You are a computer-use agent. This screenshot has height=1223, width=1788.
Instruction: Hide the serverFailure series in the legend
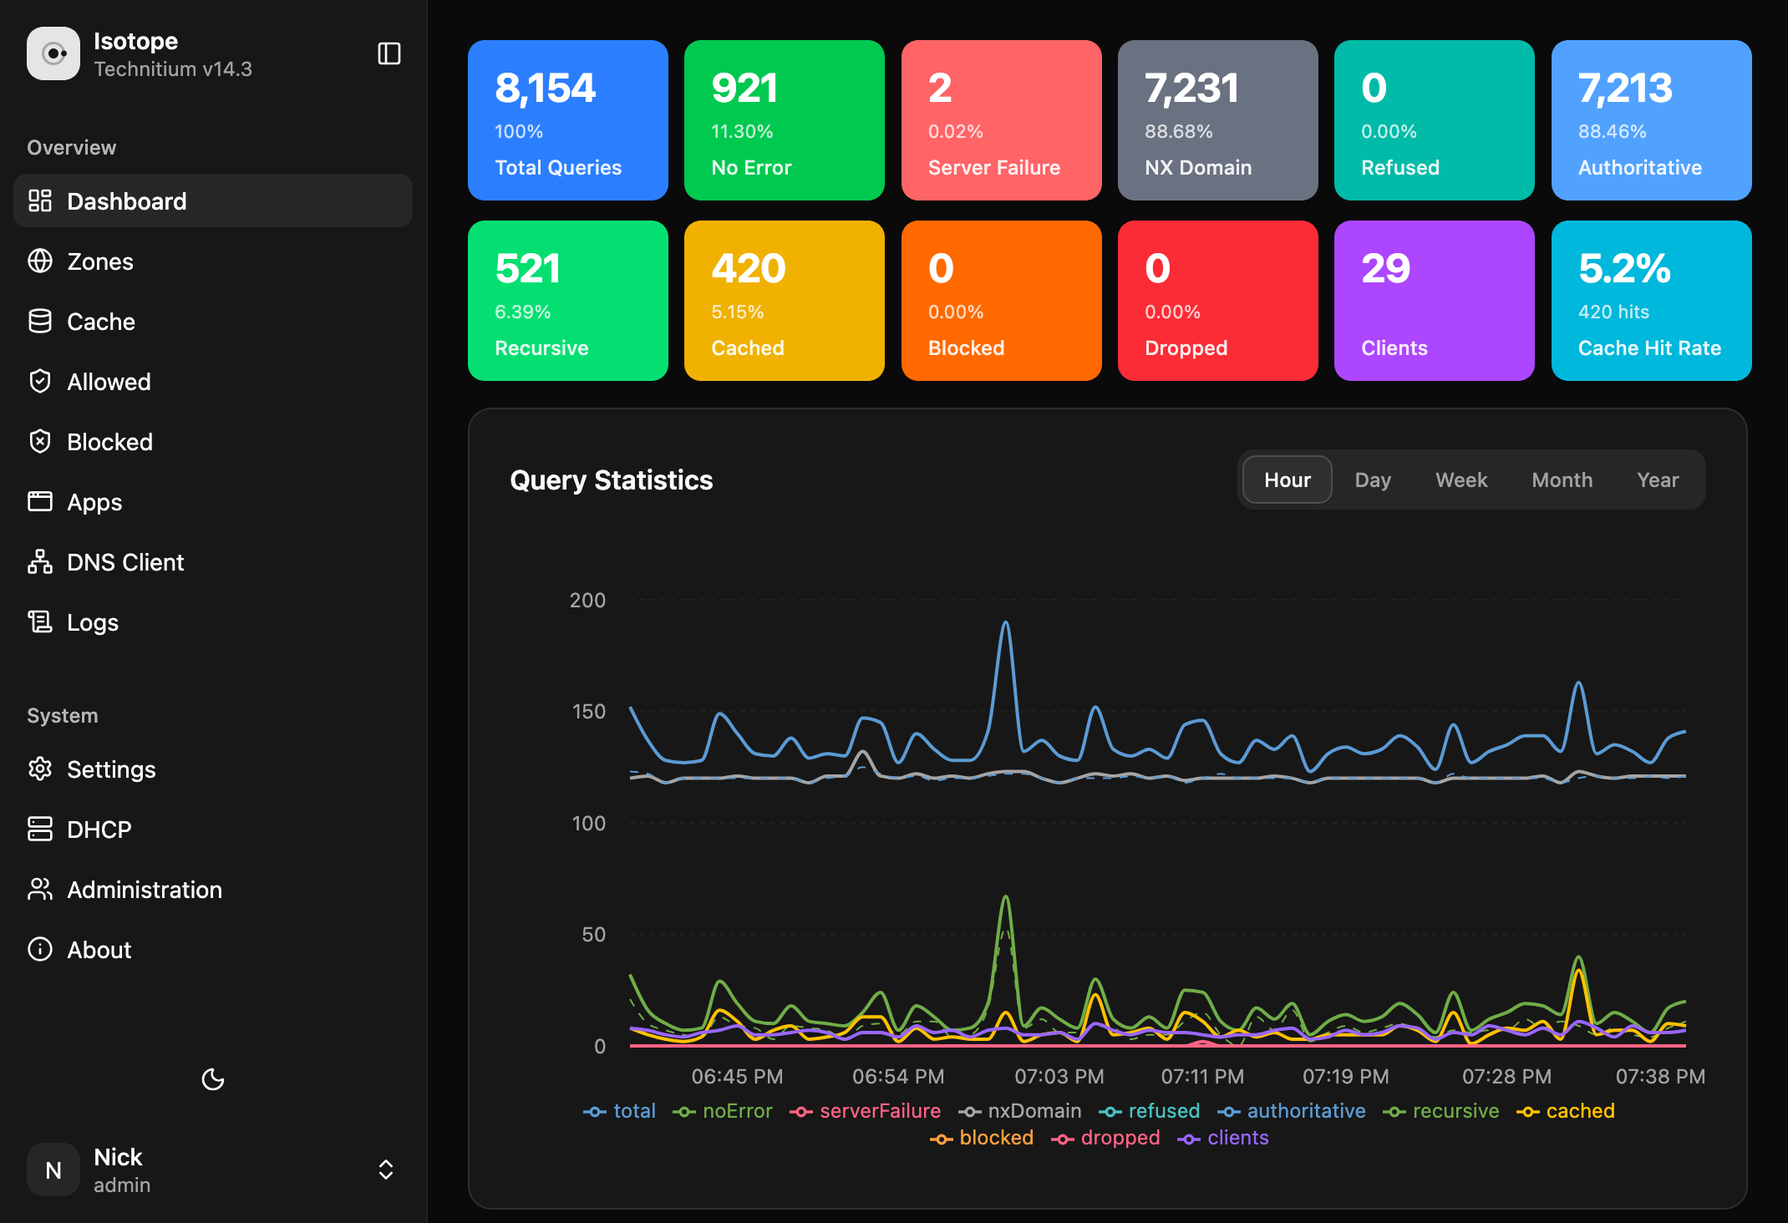tap(865, 1111)
